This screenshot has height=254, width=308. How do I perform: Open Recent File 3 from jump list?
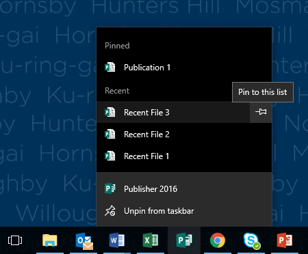coord(173,112)
